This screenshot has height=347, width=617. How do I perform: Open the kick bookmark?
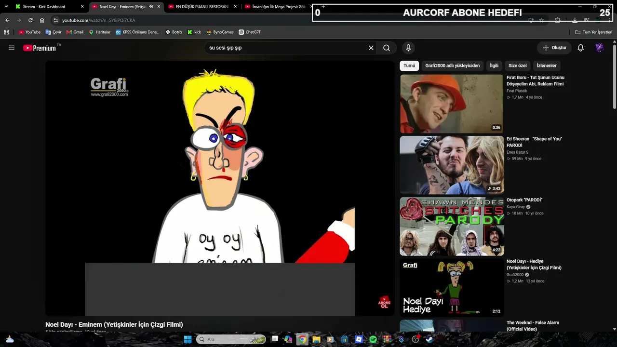click(194, 32)
